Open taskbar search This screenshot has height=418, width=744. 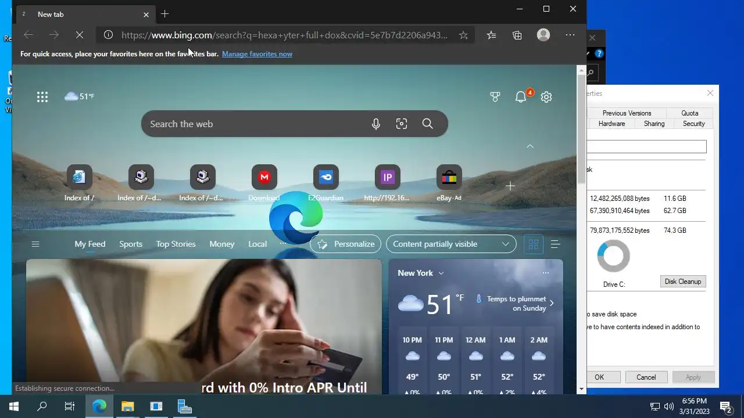(42, 406)
